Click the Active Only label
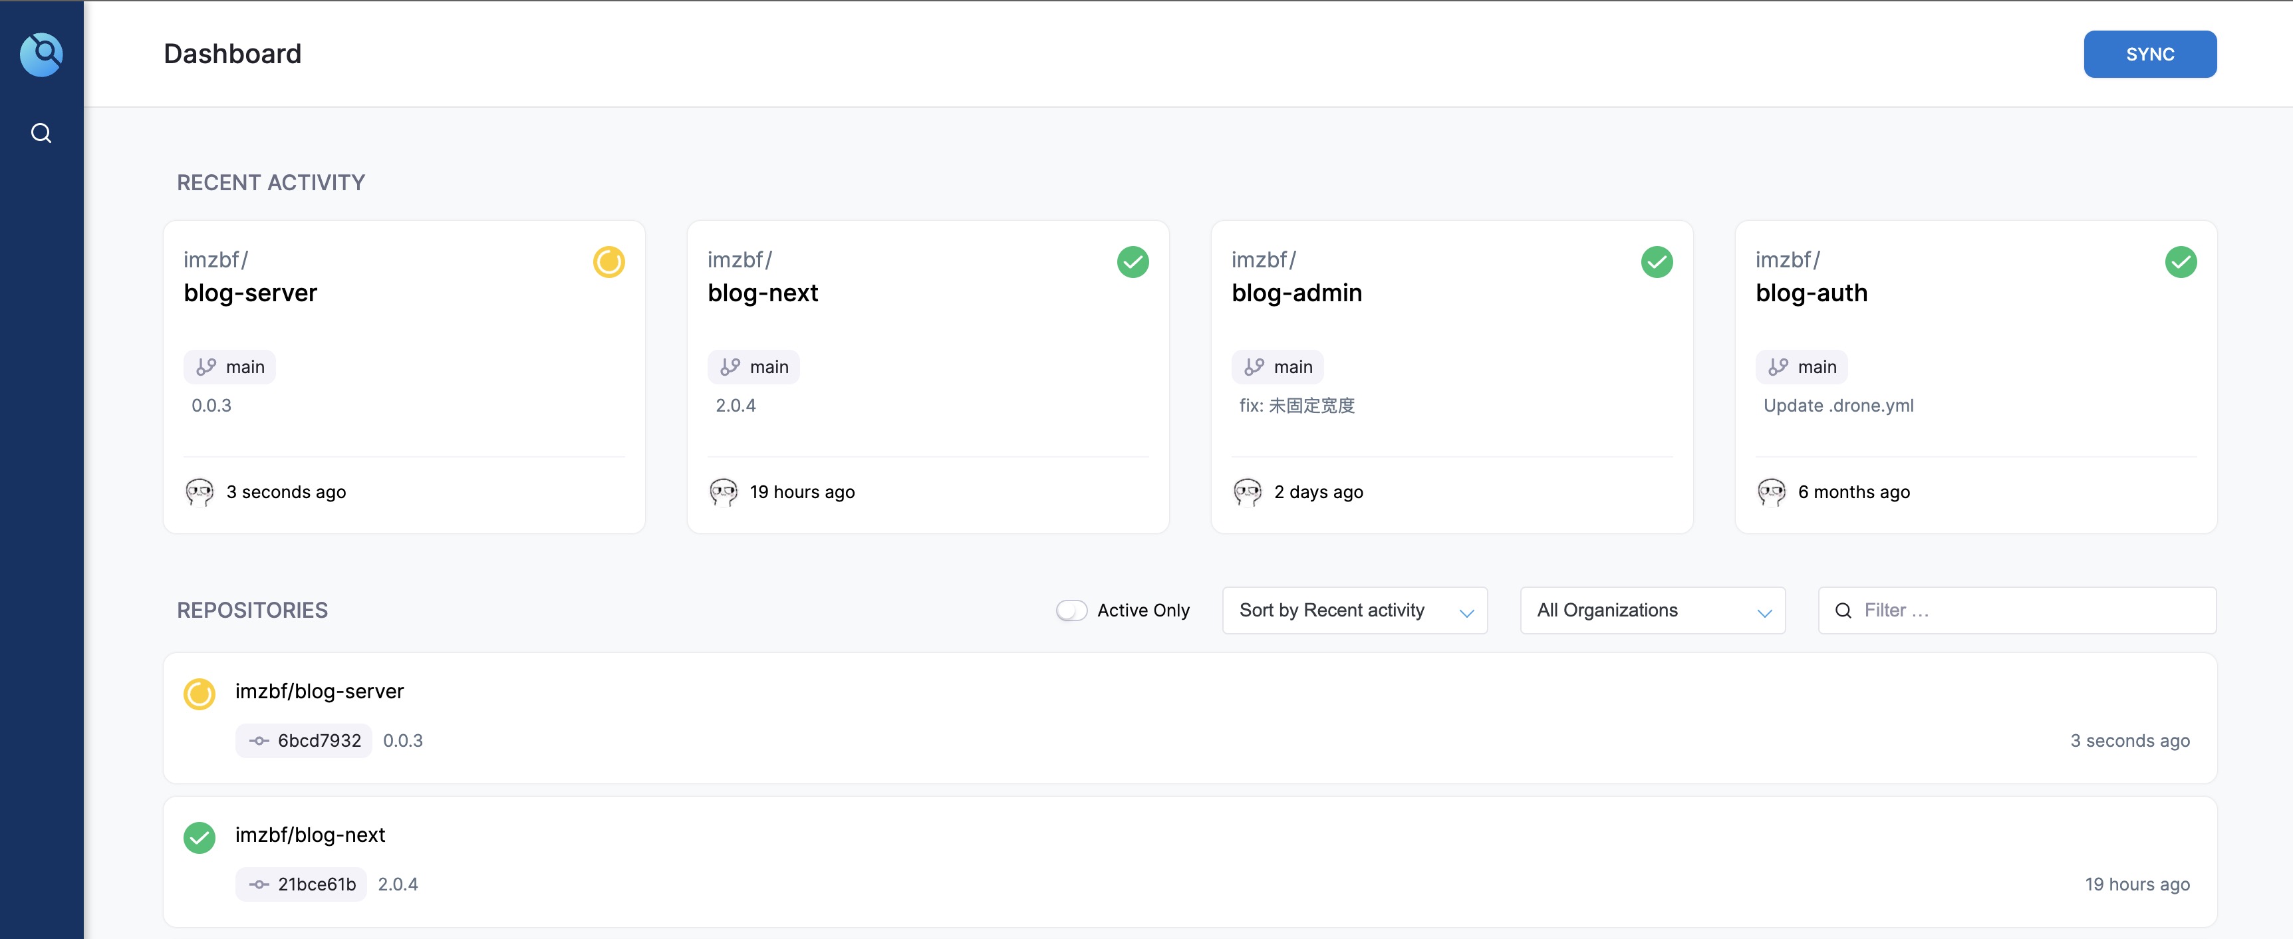Image resolution: width=2293 pixels, height=939 pixels. coord(1143,610)
